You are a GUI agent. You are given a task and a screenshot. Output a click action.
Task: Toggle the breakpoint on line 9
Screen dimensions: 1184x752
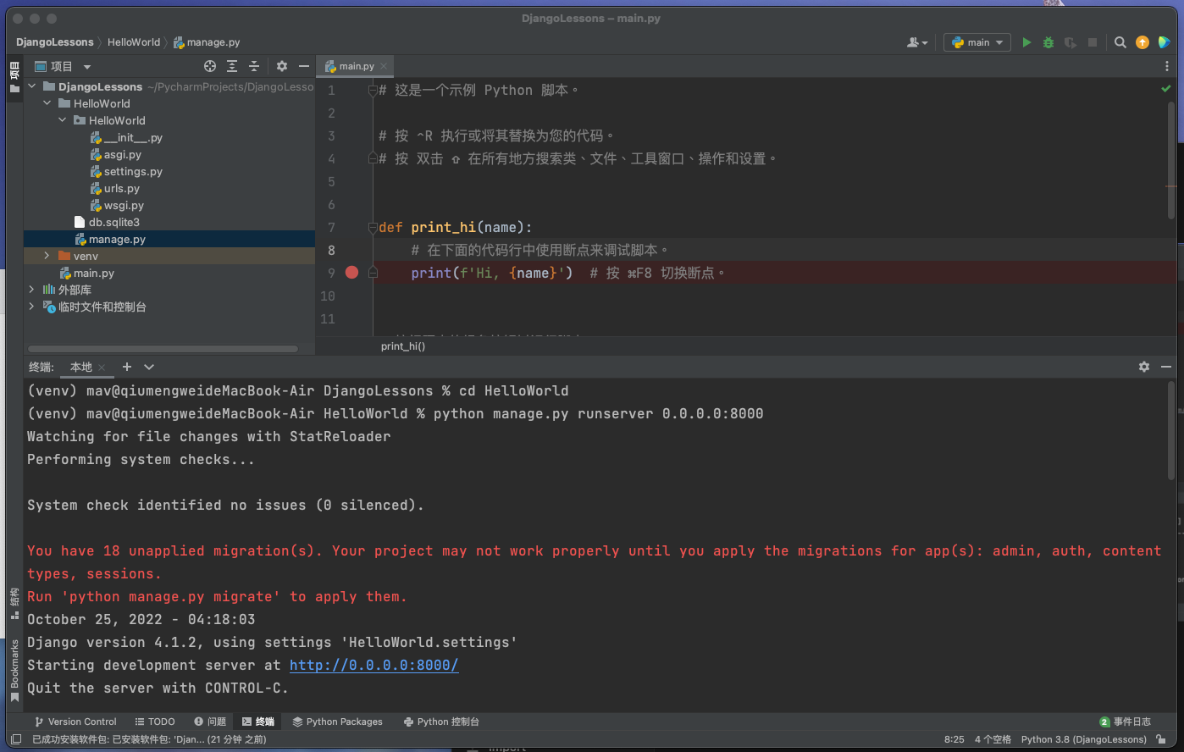(352, 273)
